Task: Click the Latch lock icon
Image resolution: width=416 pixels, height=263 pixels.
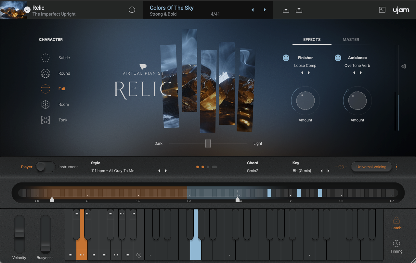Action: 396,220
